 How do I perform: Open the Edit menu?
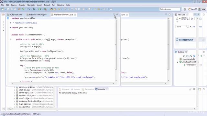click(7, 5)
